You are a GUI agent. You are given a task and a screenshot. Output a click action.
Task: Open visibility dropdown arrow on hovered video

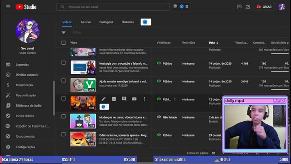pyautogui.click(x=175, y=99)
